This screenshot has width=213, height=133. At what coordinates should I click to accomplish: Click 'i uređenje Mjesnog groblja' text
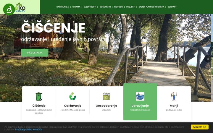pos(73,110)
